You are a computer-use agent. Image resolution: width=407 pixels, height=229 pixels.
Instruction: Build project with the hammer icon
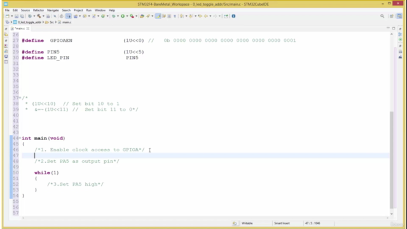tap(39, 16)
